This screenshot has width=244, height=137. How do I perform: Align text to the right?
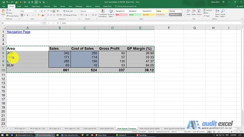[x=54, y=15]
